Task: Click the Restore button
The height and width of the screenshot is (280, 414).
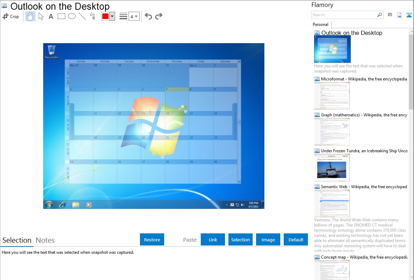Action: click(x=152, y=240)
